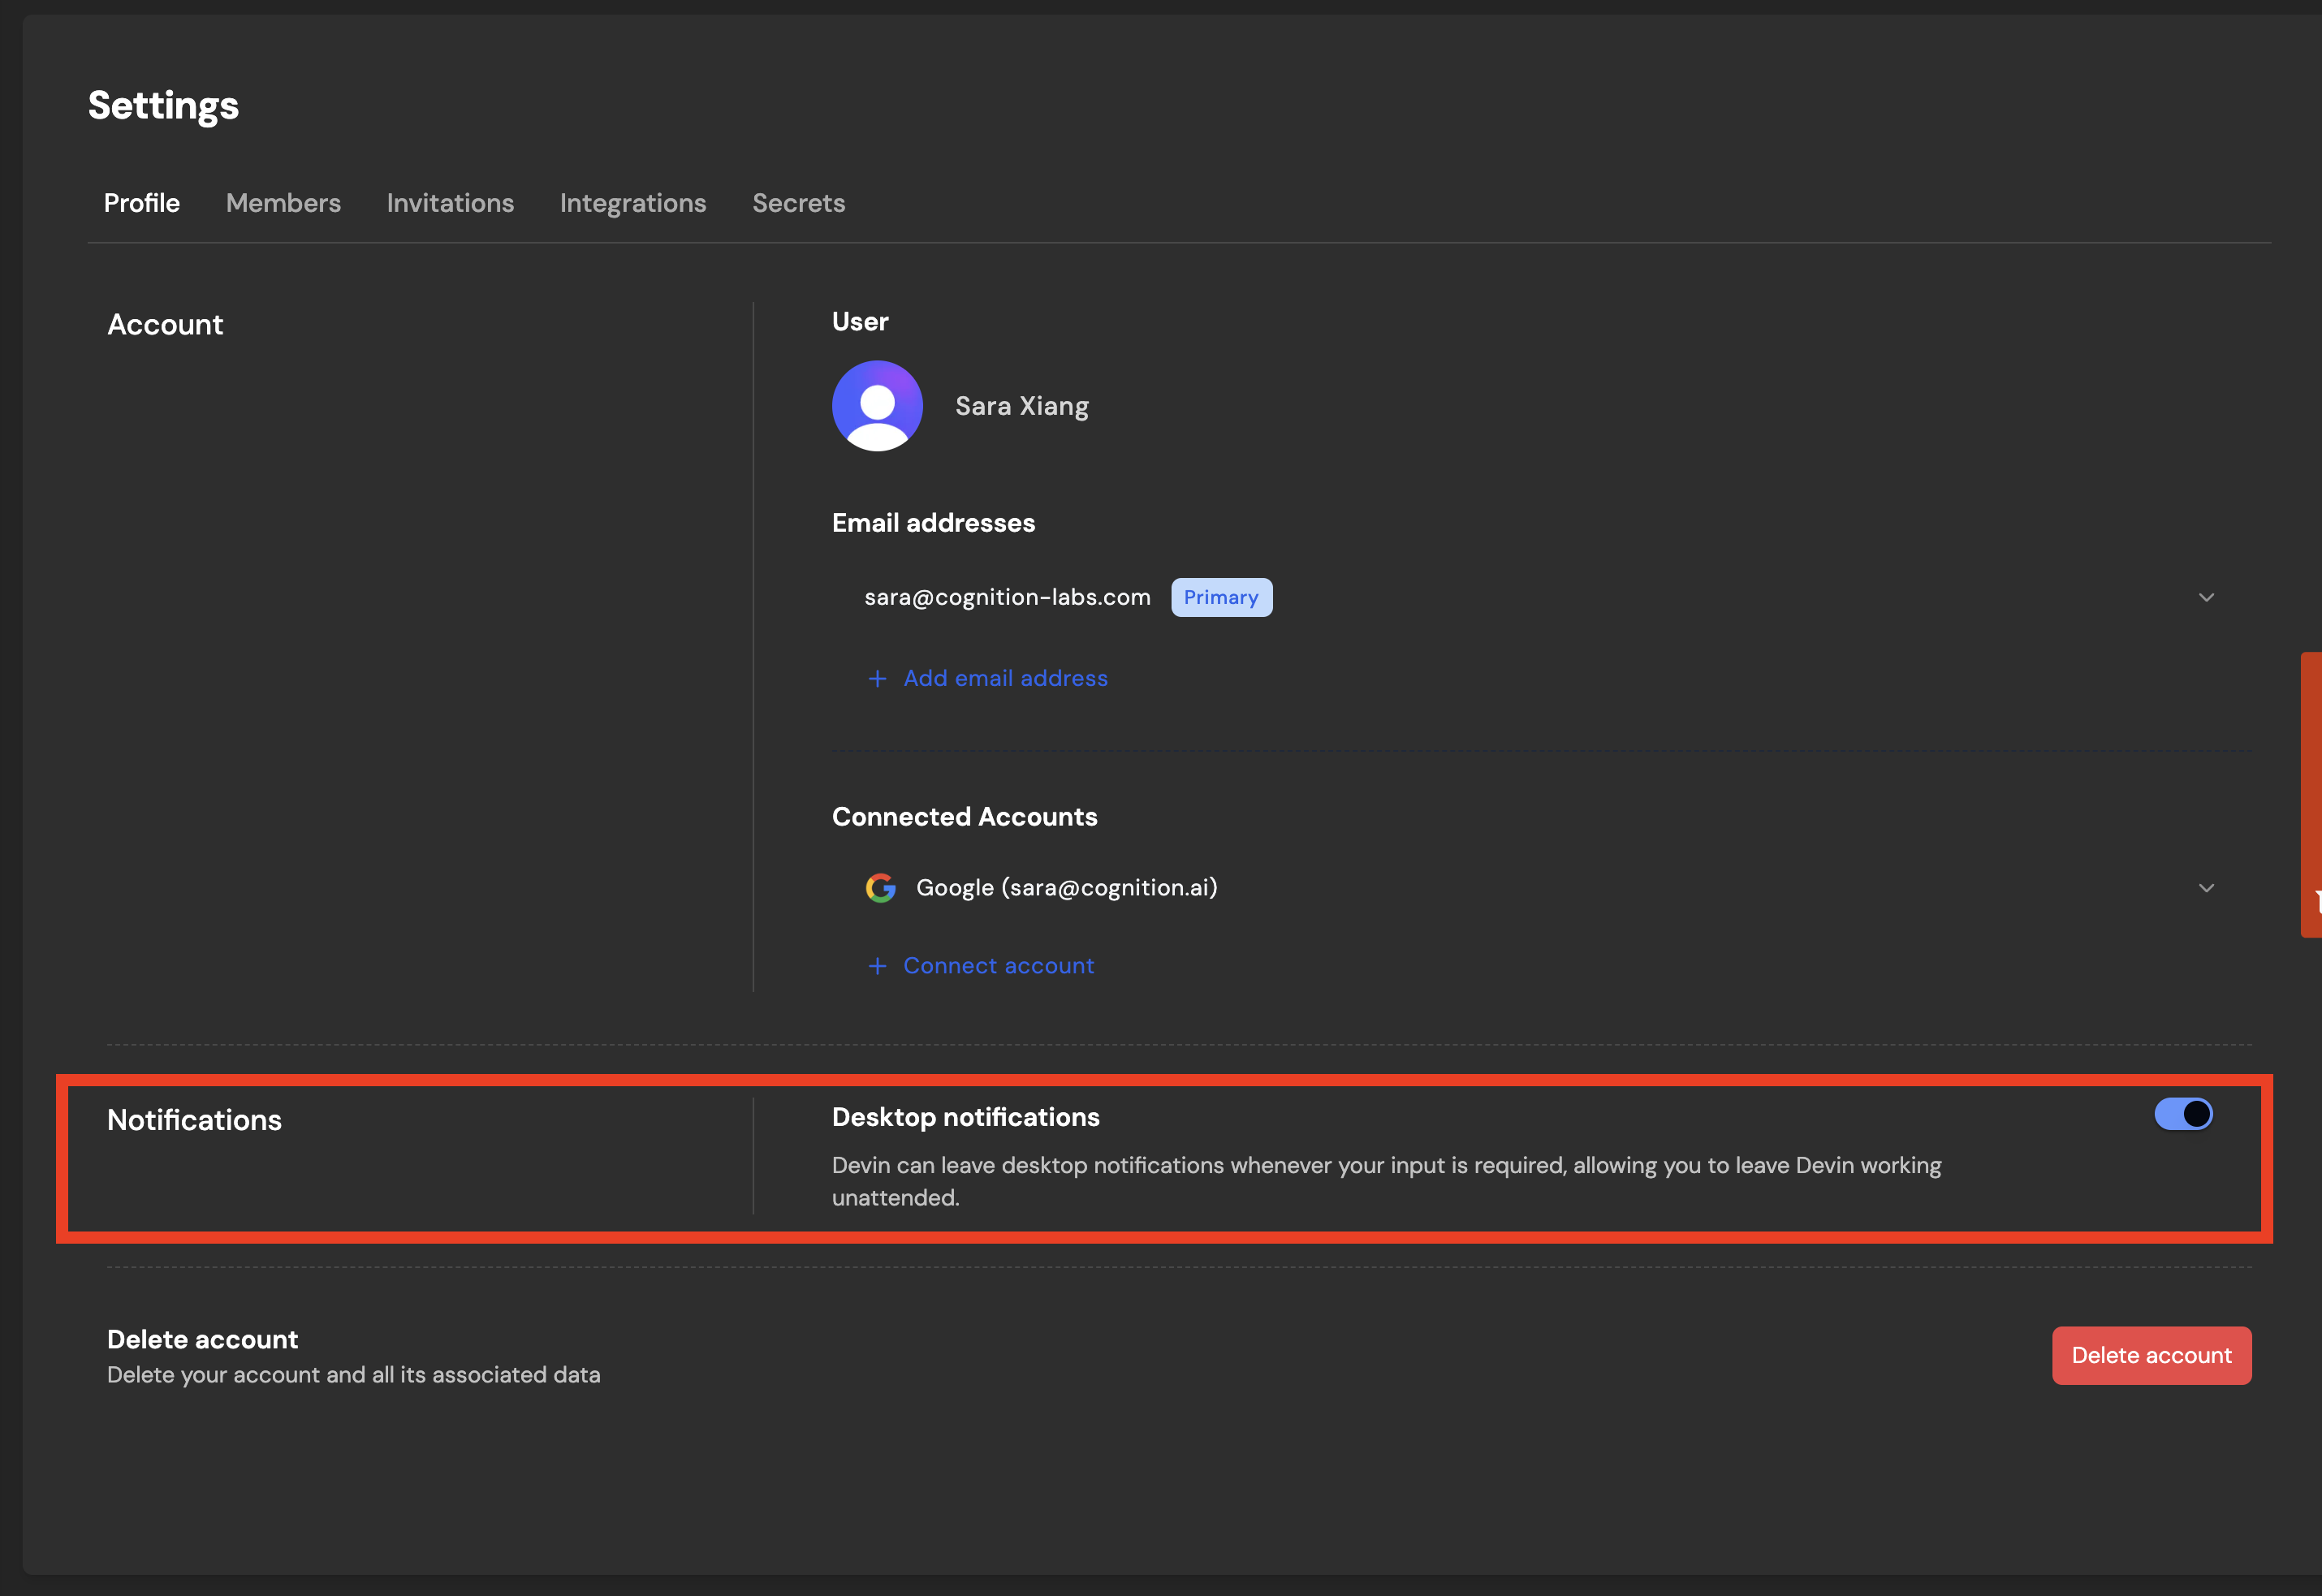Click the Google (sara@cognition.ai) account row
Viewport: 2322px width, 1596px height.
1066,888
